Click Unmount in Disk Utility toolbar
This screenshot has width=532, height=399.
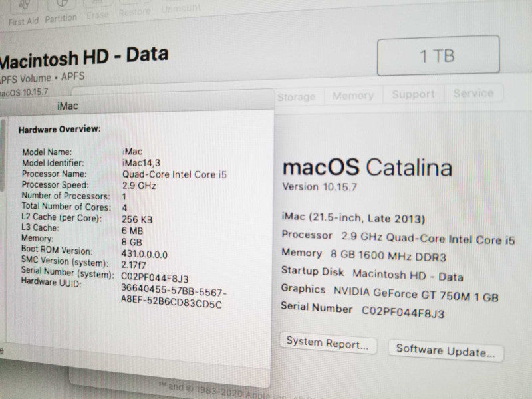pyautogui.click(x=181, y=7)
